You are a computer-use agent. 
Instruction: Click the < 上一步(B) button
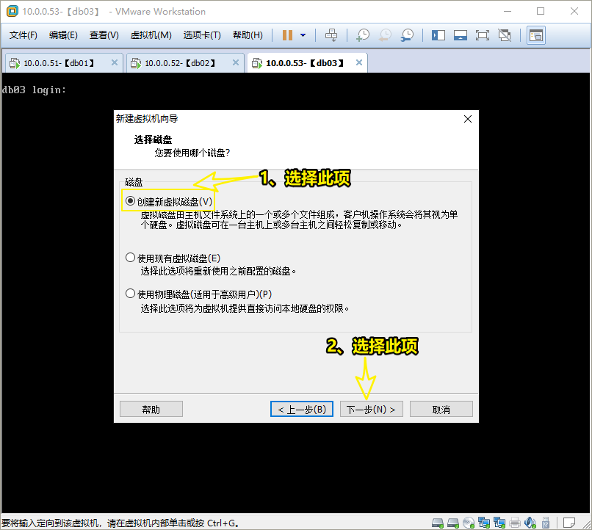pyautogui.click(x=302, y=409)
